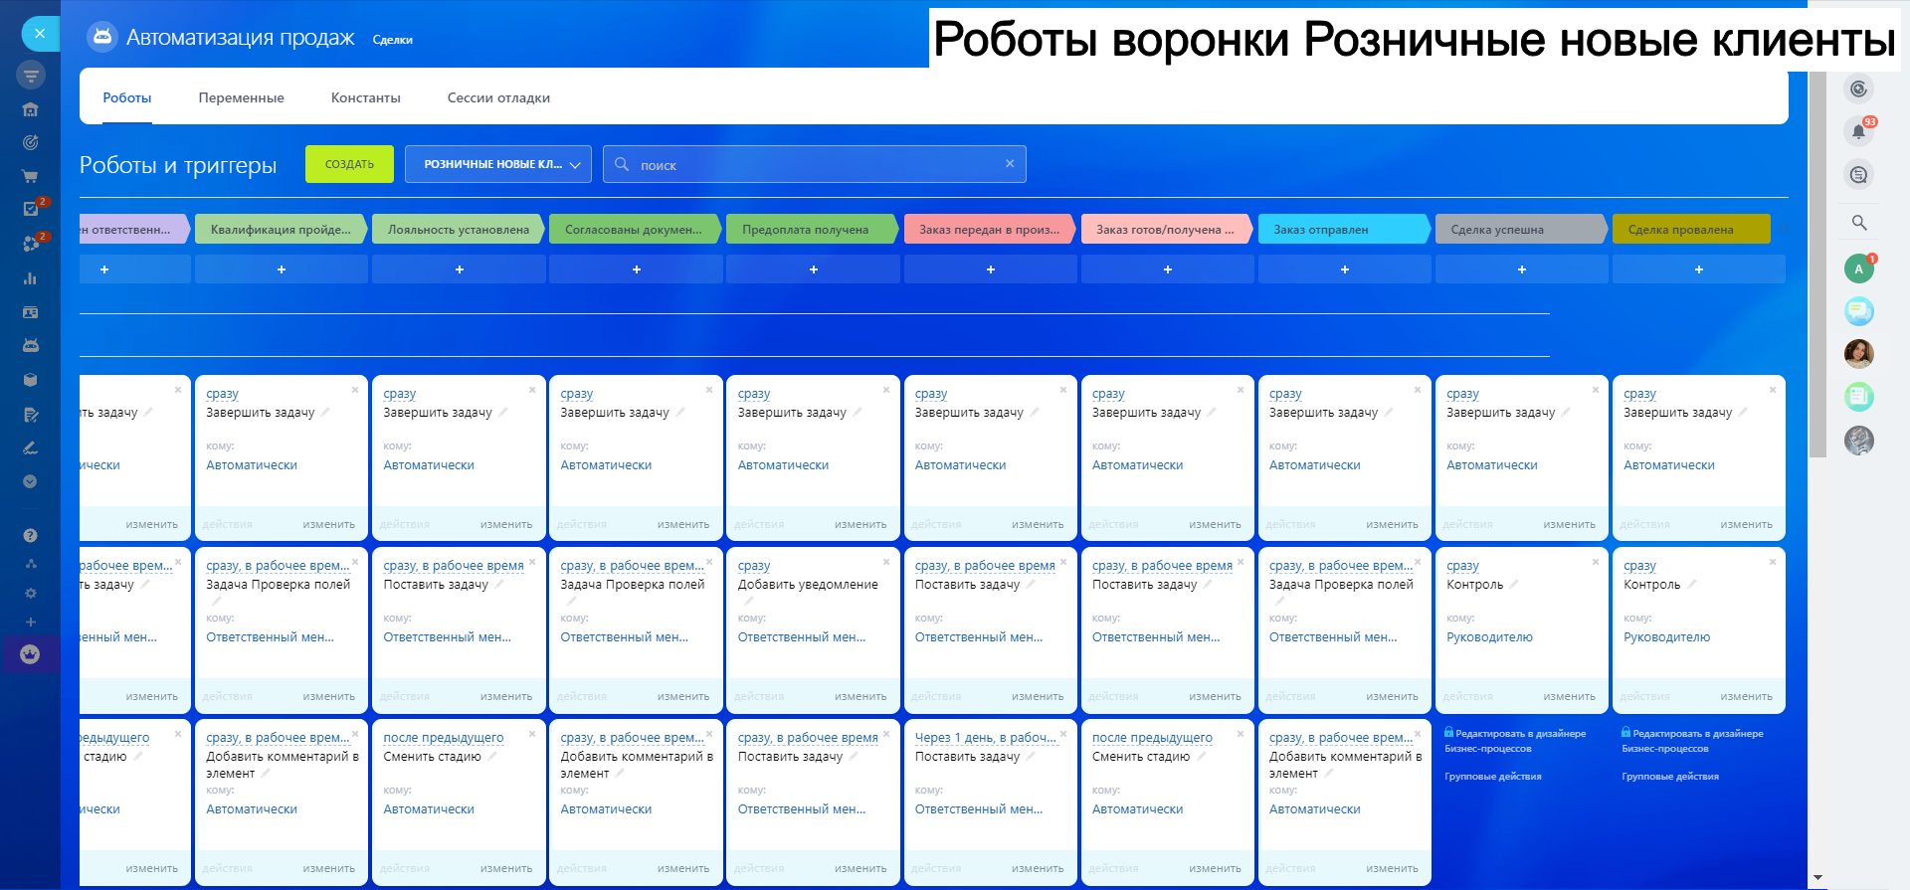Click изменить on Добавить уведомление robot card
This screenshot has height=890, width=1910.
pos(860,697)
